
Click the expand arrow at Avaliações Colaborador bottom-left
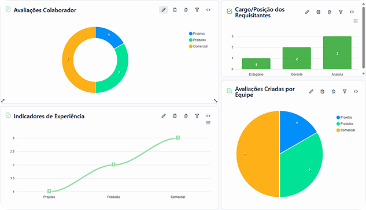(x=3, y=100)
